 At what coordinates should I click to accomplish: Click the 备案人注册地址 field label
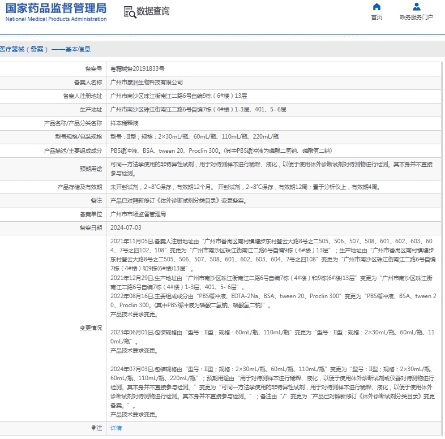click(83, 96)
